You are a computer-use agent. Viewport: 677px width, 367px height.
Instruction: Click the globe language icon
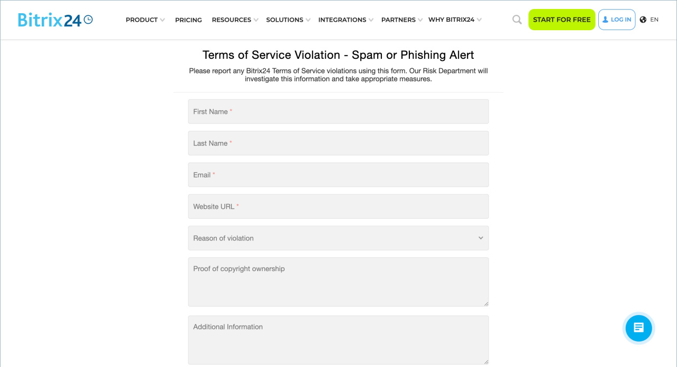pos(643,20)
